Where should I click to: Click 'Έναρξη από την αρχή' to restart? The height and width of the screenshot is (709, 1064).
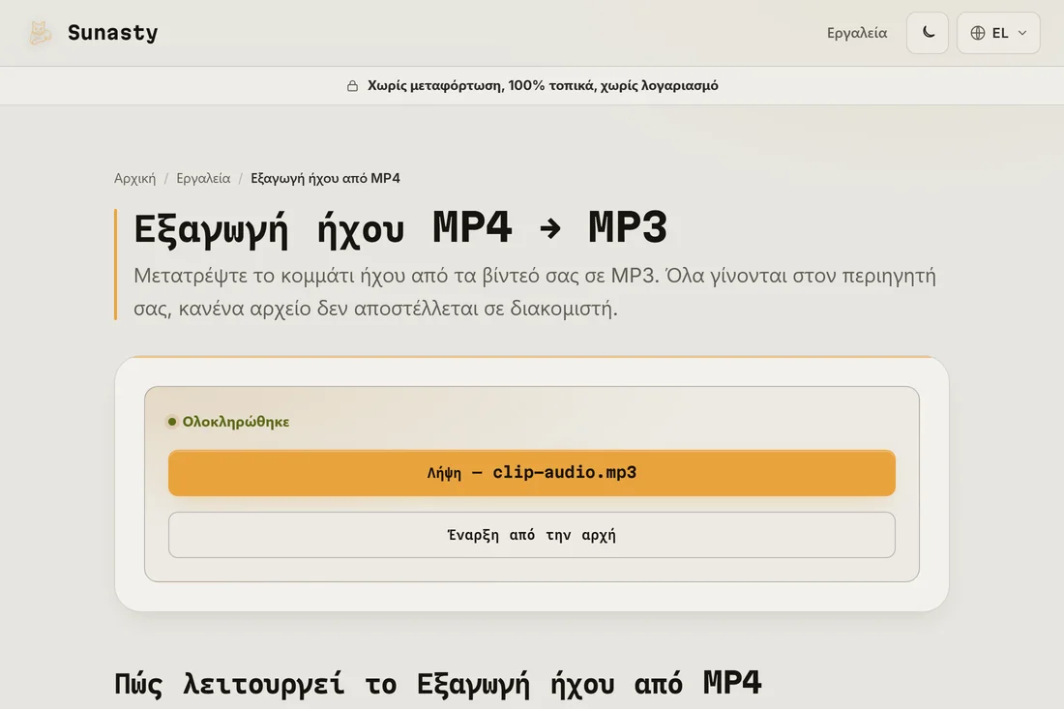tap(531, 535)
